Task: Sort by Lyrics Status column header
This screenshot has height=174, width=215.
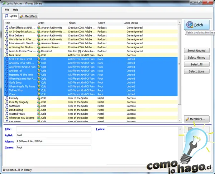Action: 131,23
